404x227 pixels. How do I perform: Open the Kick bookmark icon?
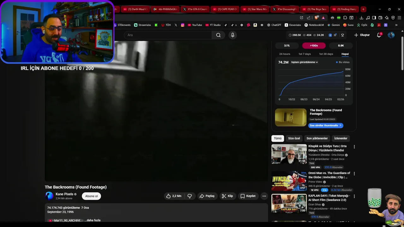(156, 25)
